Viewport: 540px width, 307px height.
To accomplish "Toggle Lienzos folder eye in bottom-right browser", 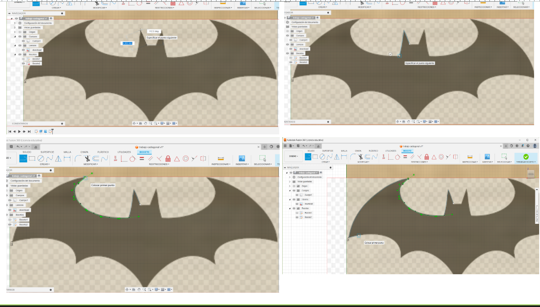I will tap(294, 199).
